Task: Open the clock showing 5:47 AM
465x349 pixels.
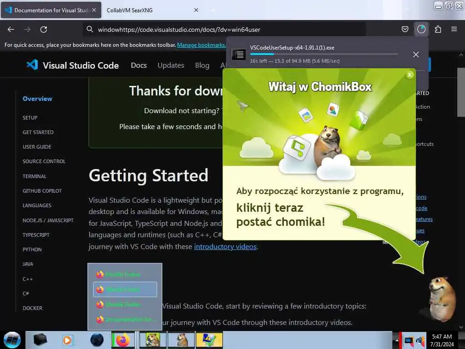Action: (442, 340)
